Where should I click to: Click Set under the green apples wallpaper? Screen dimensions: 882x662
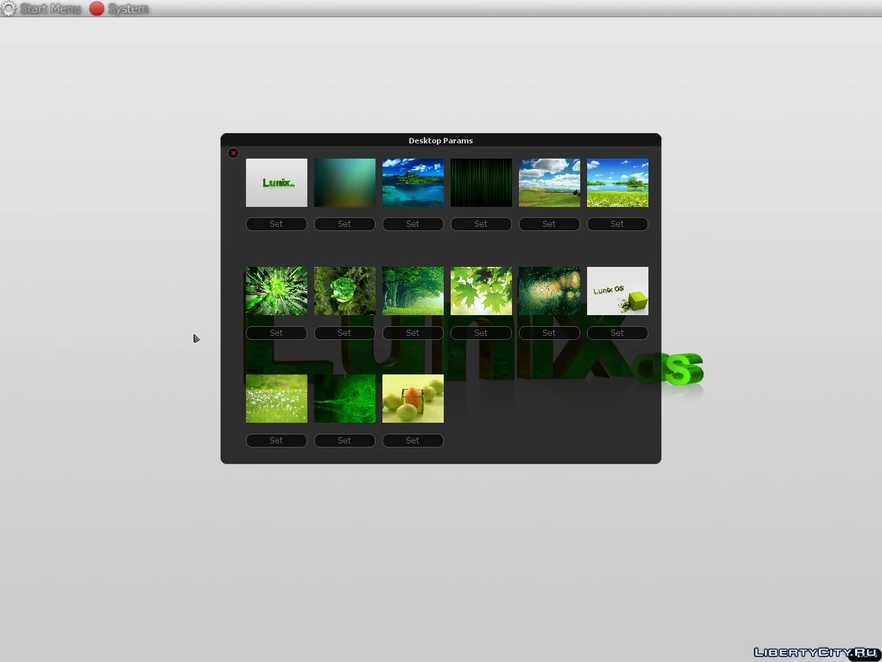coord(413,441)
